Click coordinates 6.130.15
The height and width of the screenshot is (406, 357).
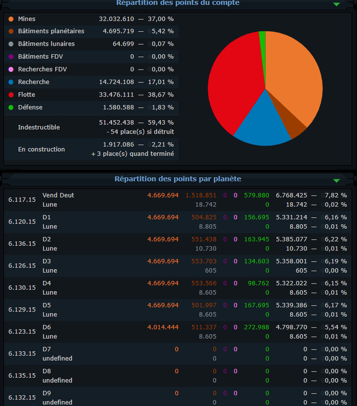click(22, 288)
